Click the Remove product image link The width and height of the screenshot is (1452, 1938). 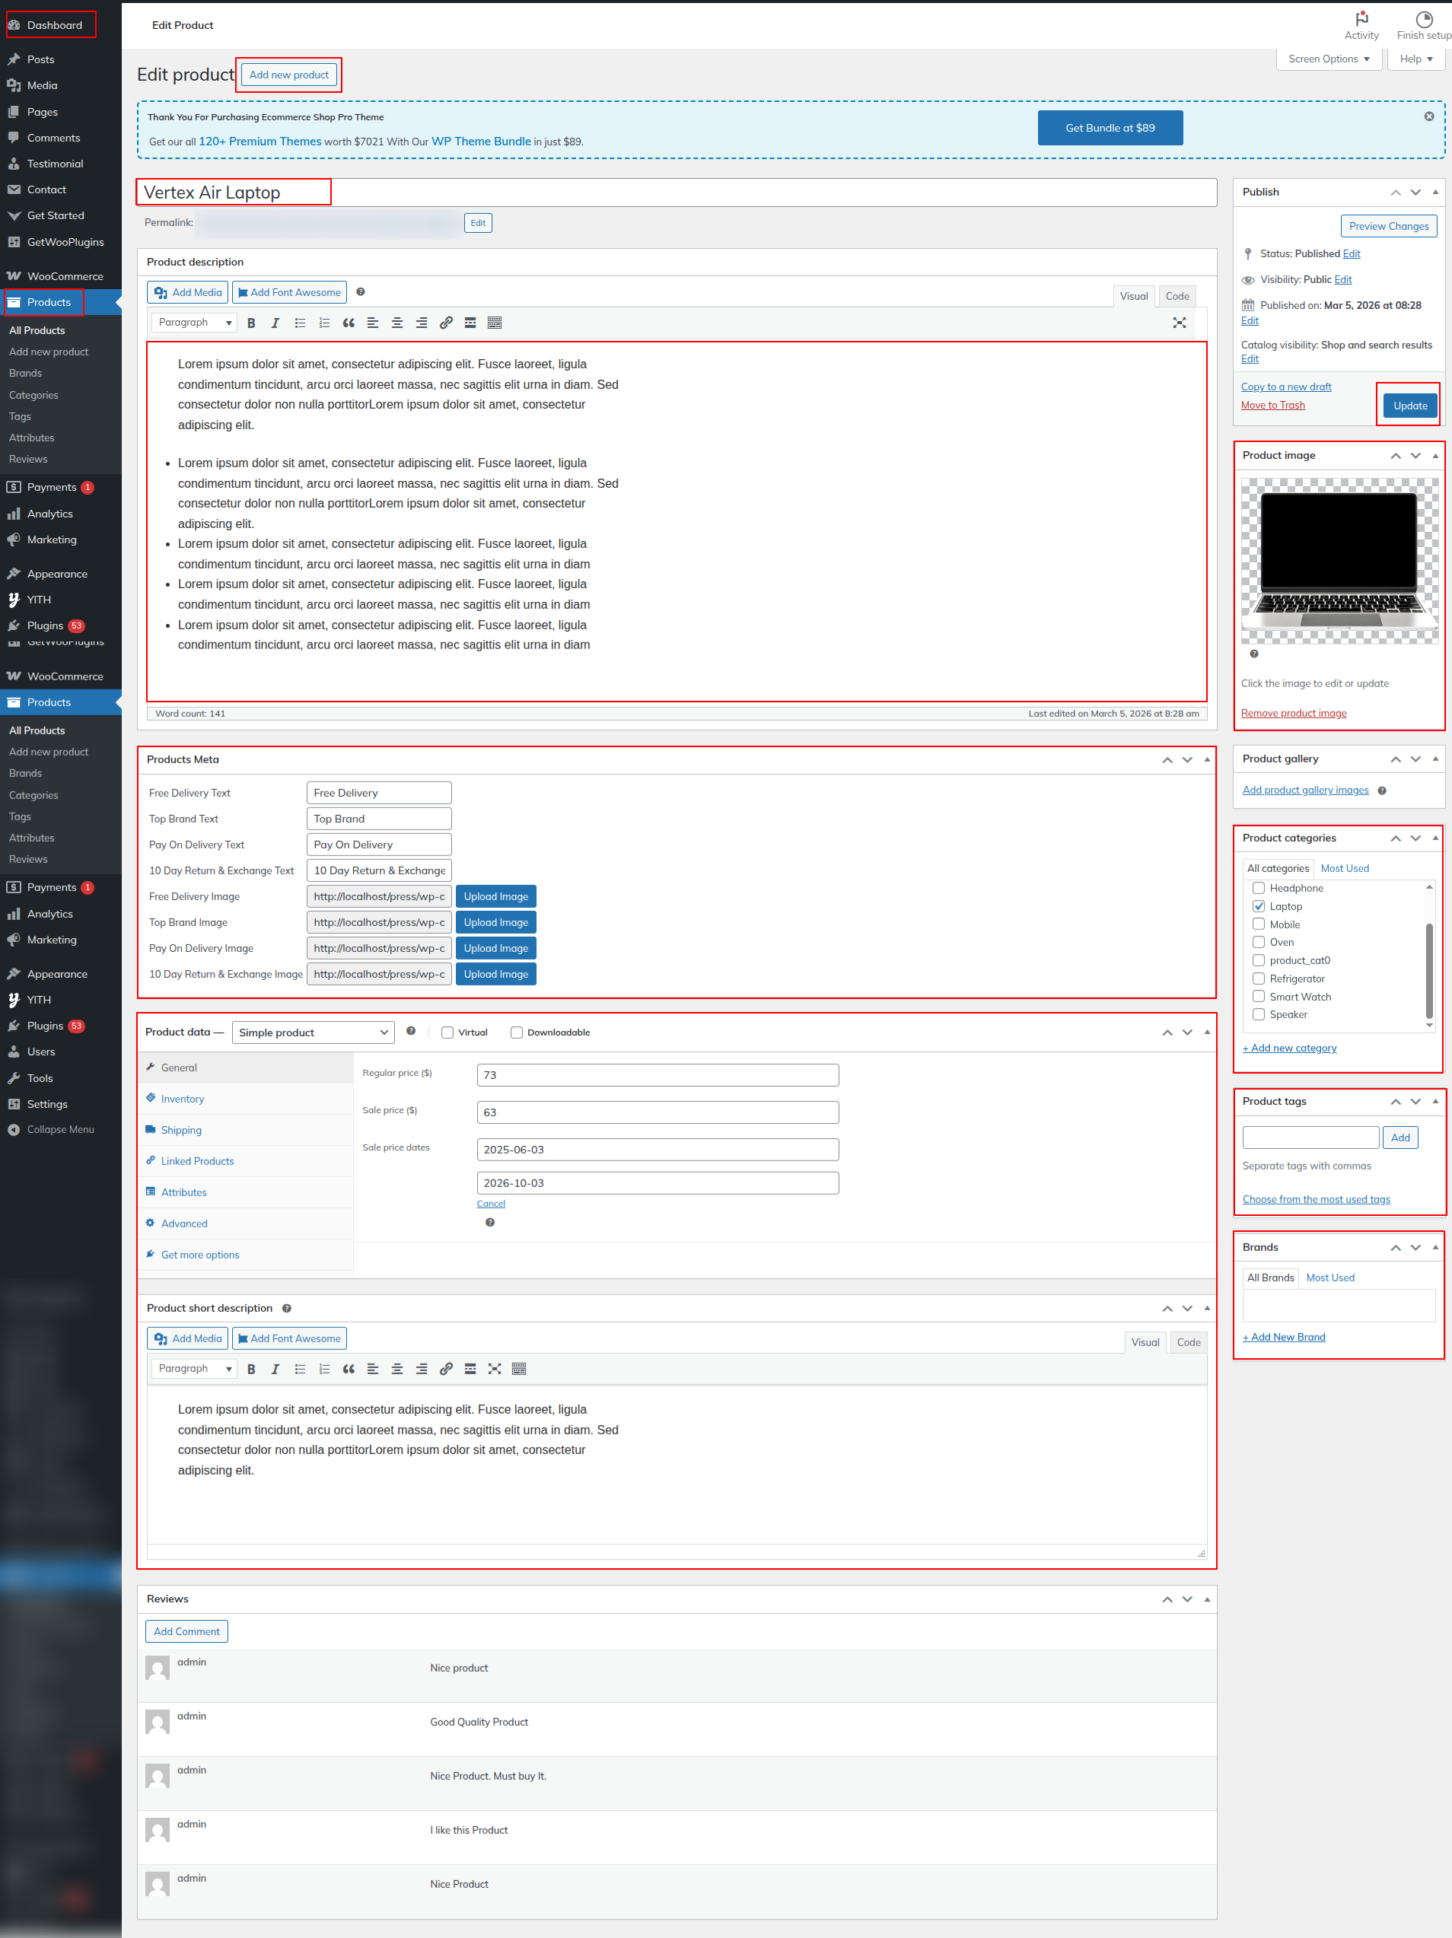tap(1294, 713)
